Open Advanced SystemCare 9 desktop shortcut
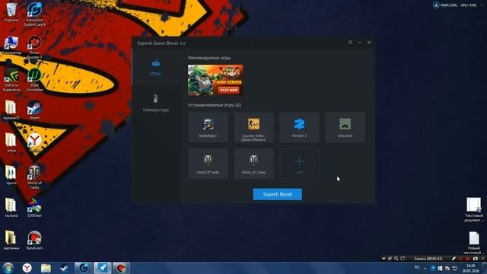 34,14
